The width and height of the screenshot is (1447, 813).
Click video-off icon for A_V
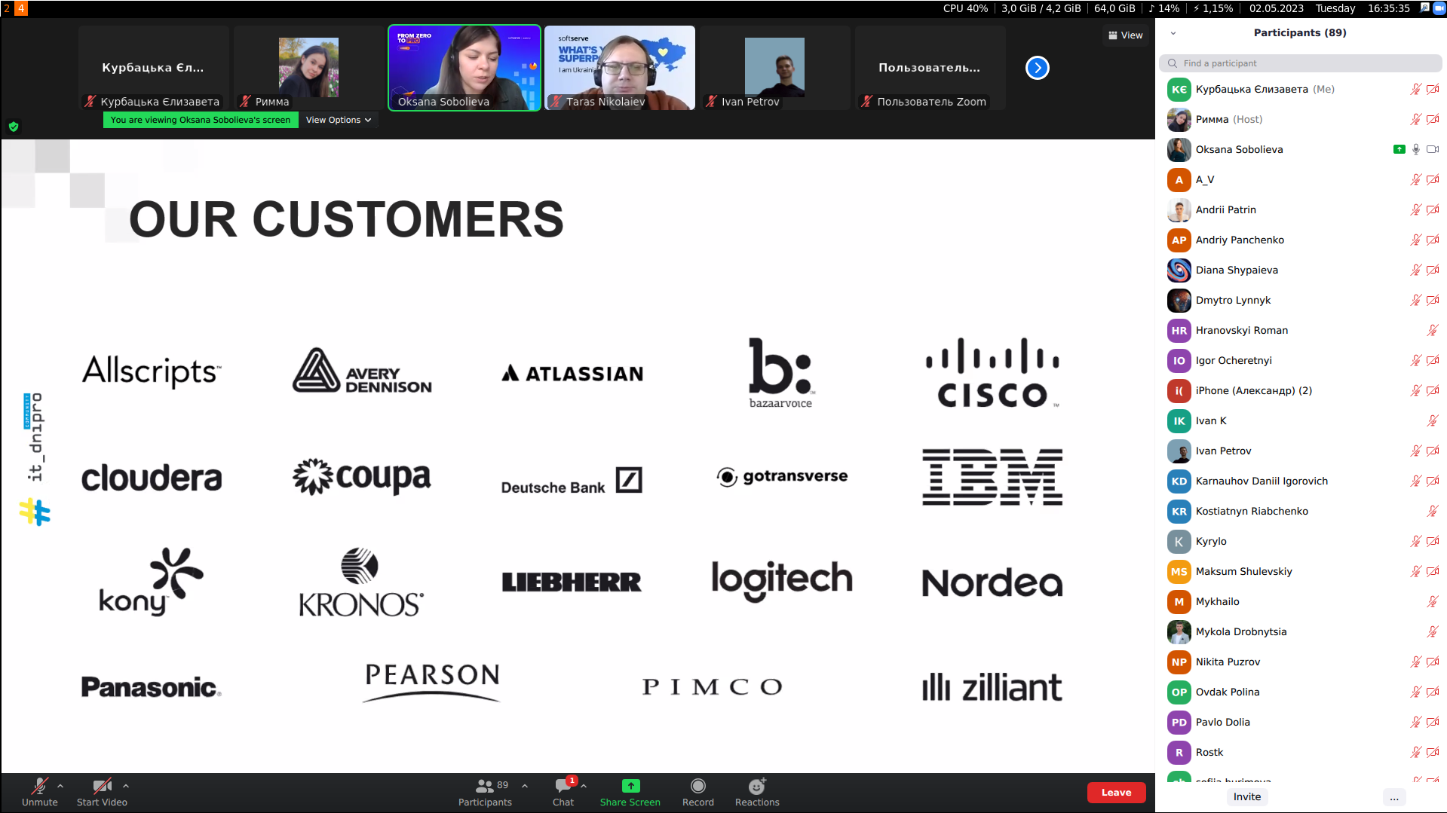coord(1433,179)
